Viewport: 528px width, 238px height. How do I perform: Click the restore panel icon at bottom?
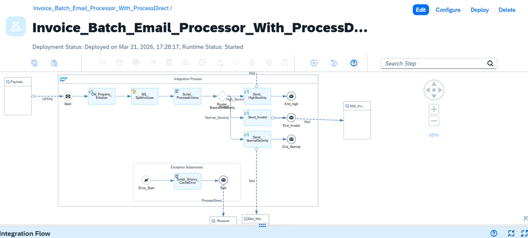click(x=511, y=233)
